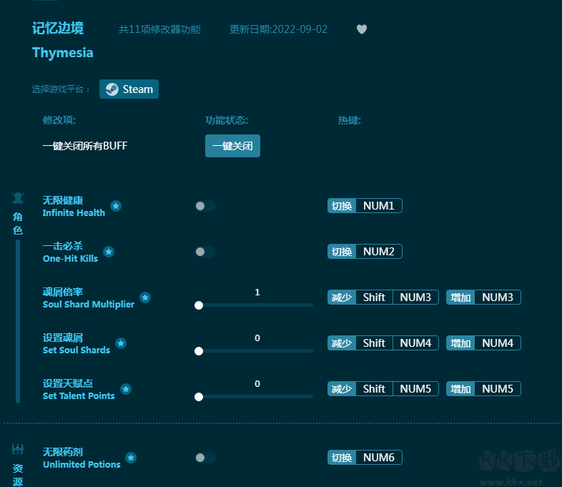Click decrease Shift NUM4 hotkey for Set Soul Shards

383,343
